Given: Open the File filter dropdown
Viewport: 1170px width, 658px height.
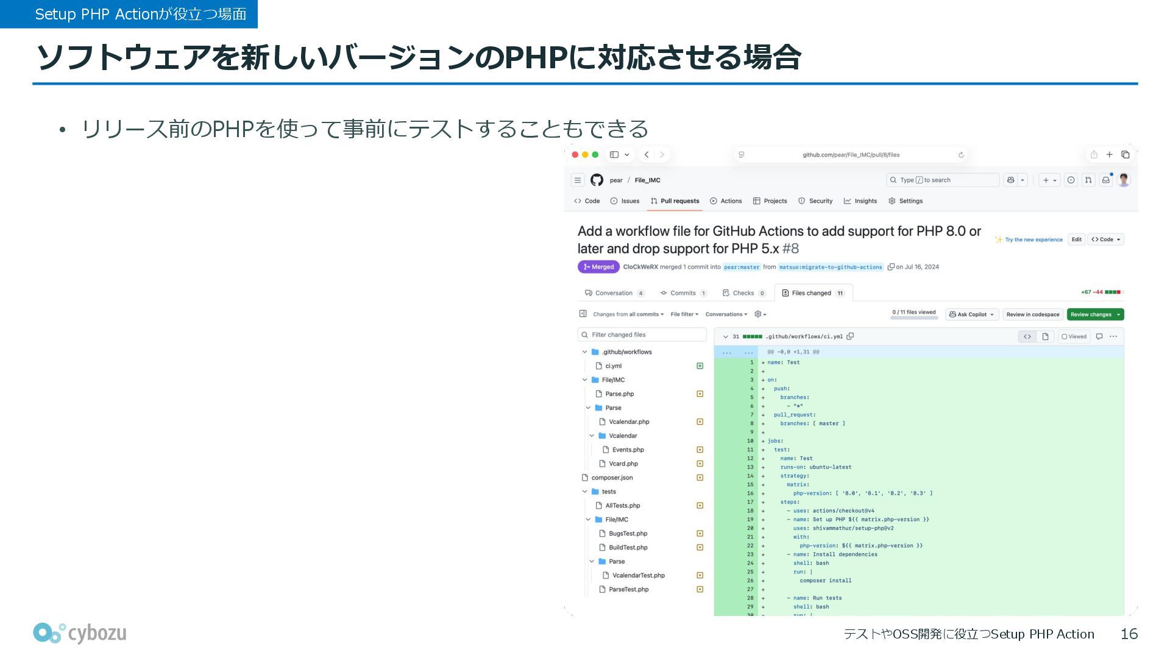Looking at the screenshot, I should (684, 314).
